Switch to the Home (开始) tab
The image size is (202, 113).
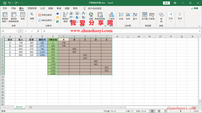click(13, 8)
